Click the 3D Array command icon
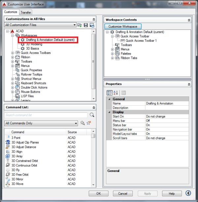Viewport: 198px width, 202px height. click(8, 156)
